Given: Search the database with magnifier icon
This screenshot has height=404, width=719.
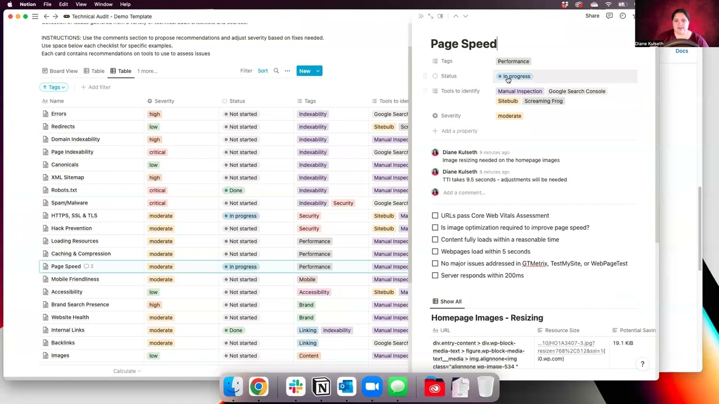Looking at the screenshot, I should pyautogui.click(x=276, y=71).
